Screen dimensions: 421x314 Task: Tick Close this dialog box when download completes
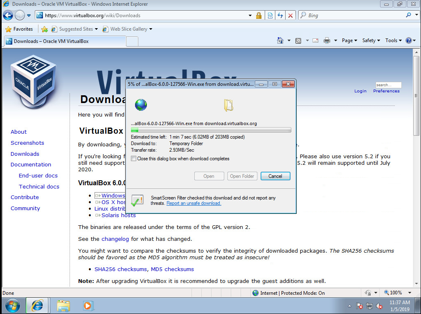(134, 159)
